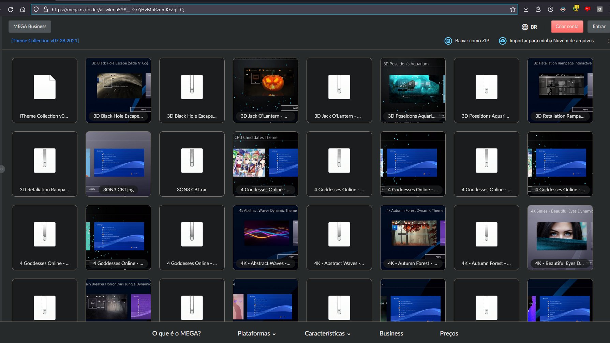Select the 3D Jack O'Lantern zip archive
Image resolution: width=610 pixels, height=343 pixels.
coord(339,90)
